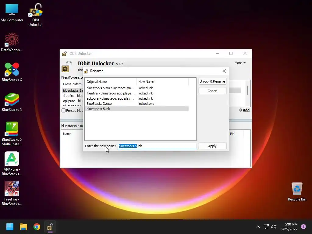The width and height of the screenshot is (312, 234).
Task: Open File Explorer from taskbar
Action: click(23, 227)
